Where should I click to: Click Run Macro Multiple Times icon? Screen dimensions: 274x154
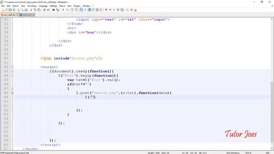(118, 10)
